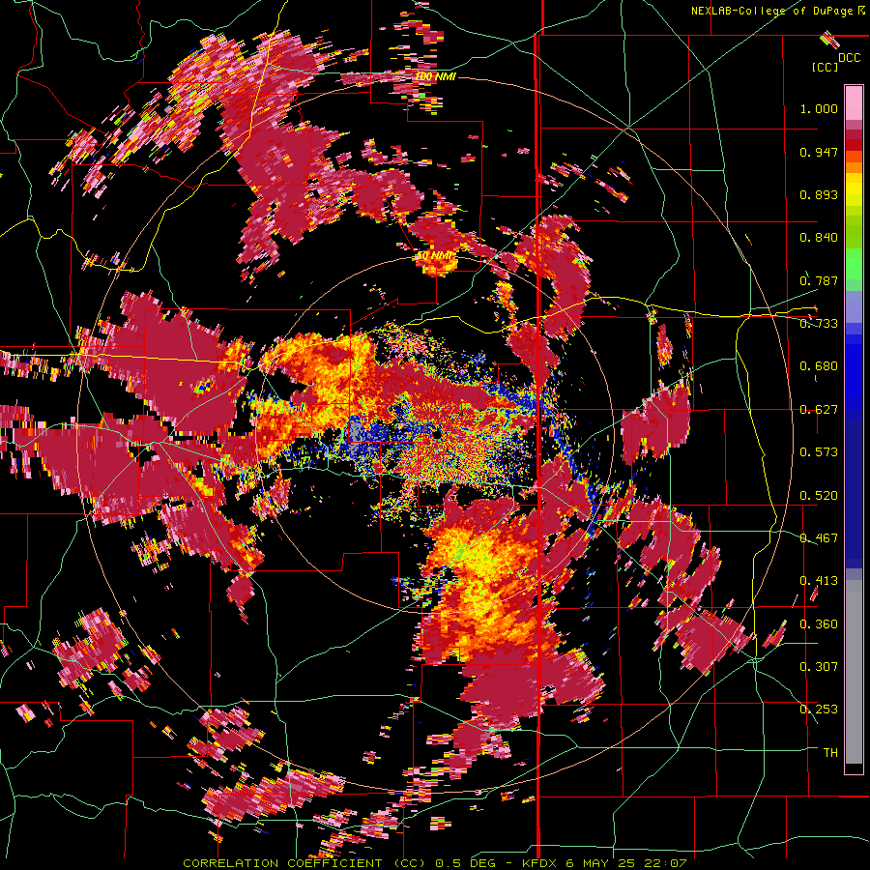Click the 0.893 color scale value

(x=819, y=194)
